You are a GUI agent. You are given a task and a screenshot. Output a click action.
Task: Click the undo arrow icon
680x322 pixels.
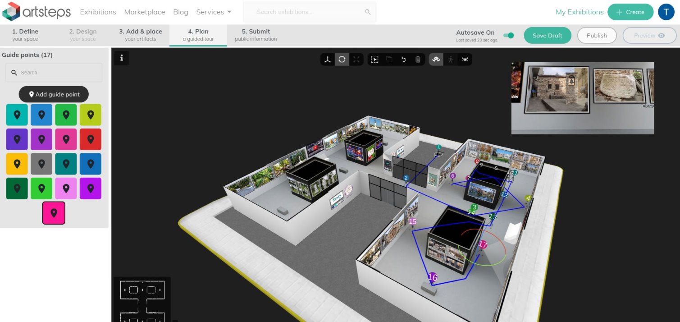[x=403, y=60]
